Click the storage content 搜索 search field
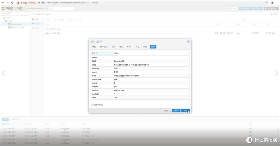 [264, 19]
